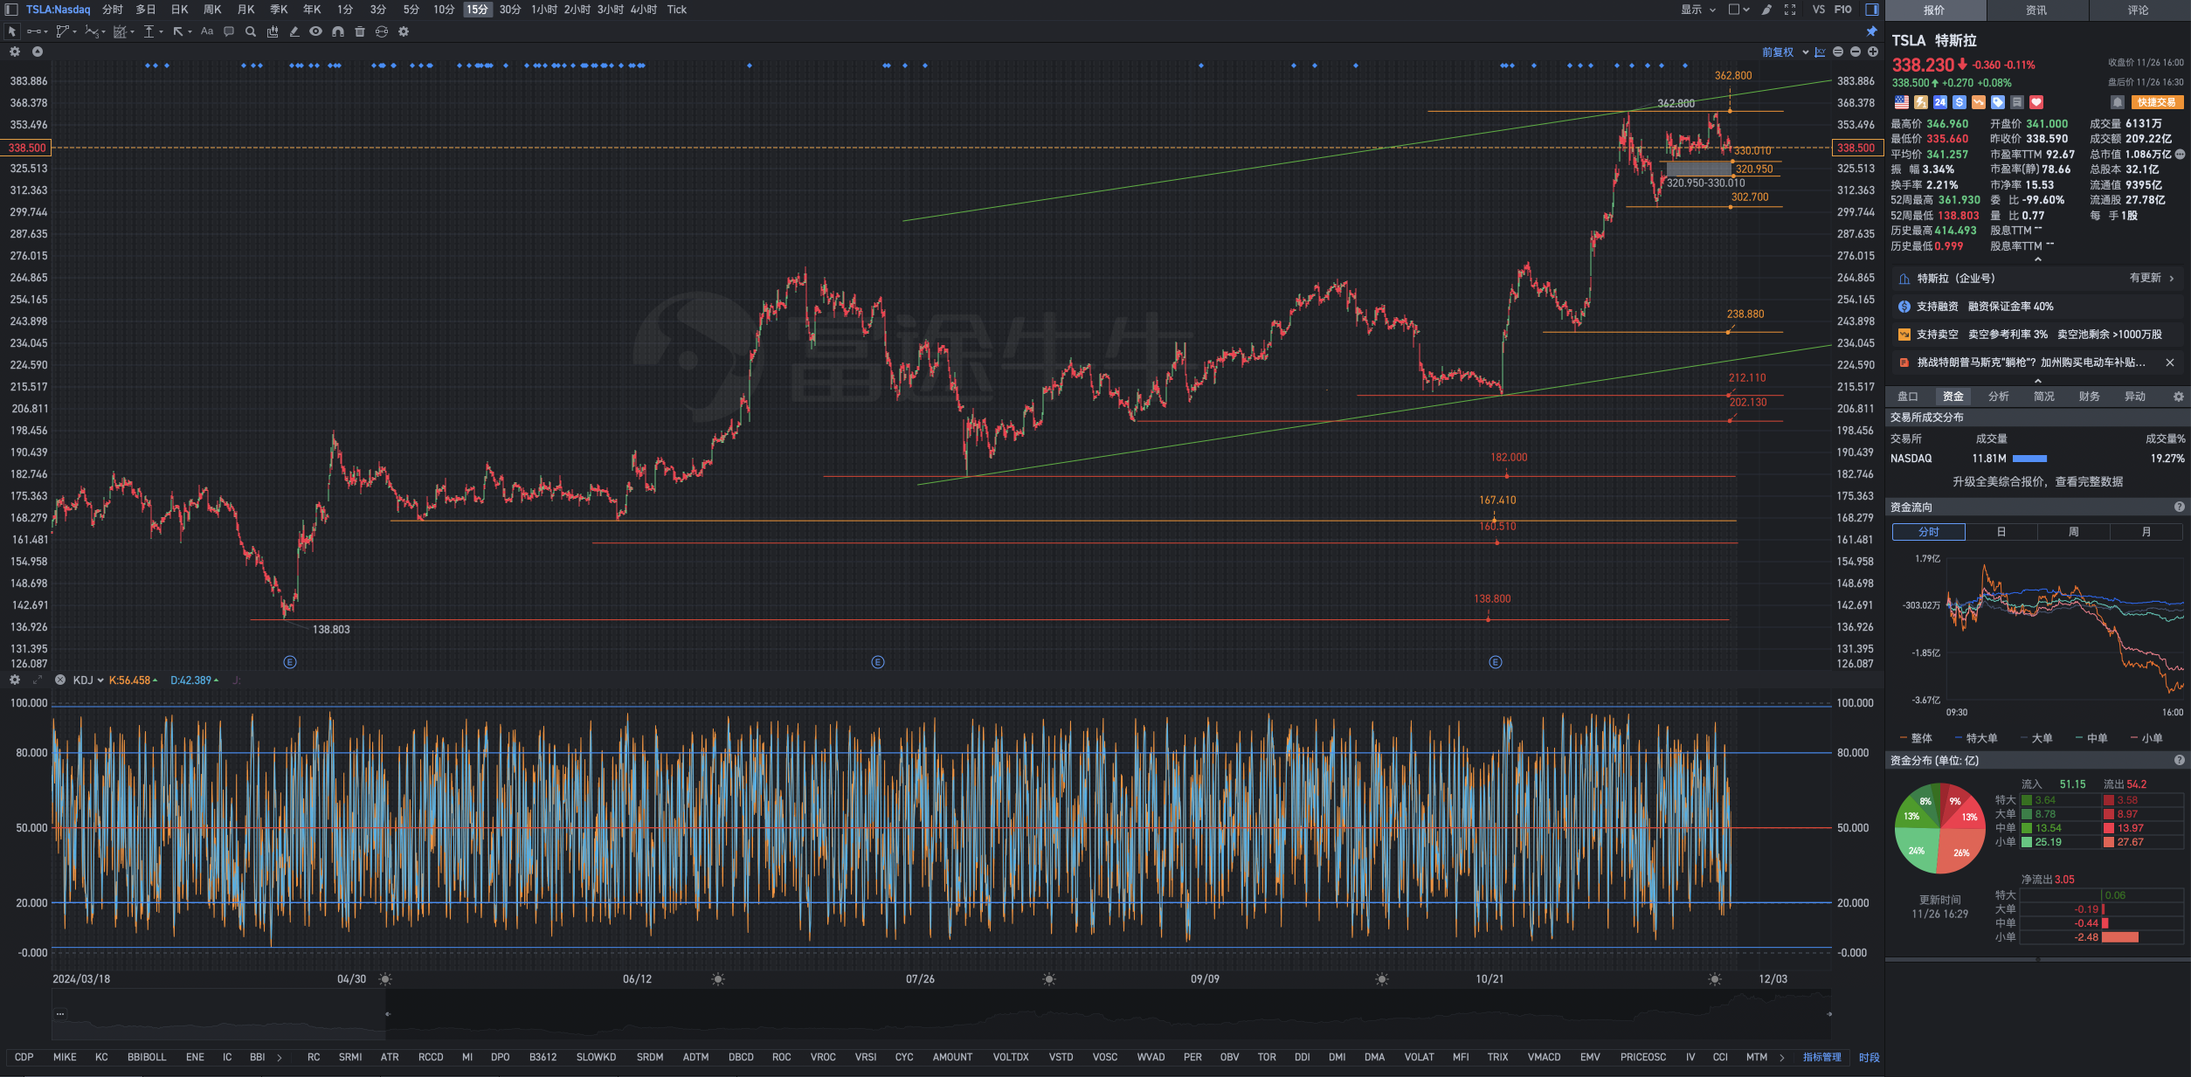Toggle the left sidebar panel icon
This screenshot has width=2191, height=1077.
11,10
